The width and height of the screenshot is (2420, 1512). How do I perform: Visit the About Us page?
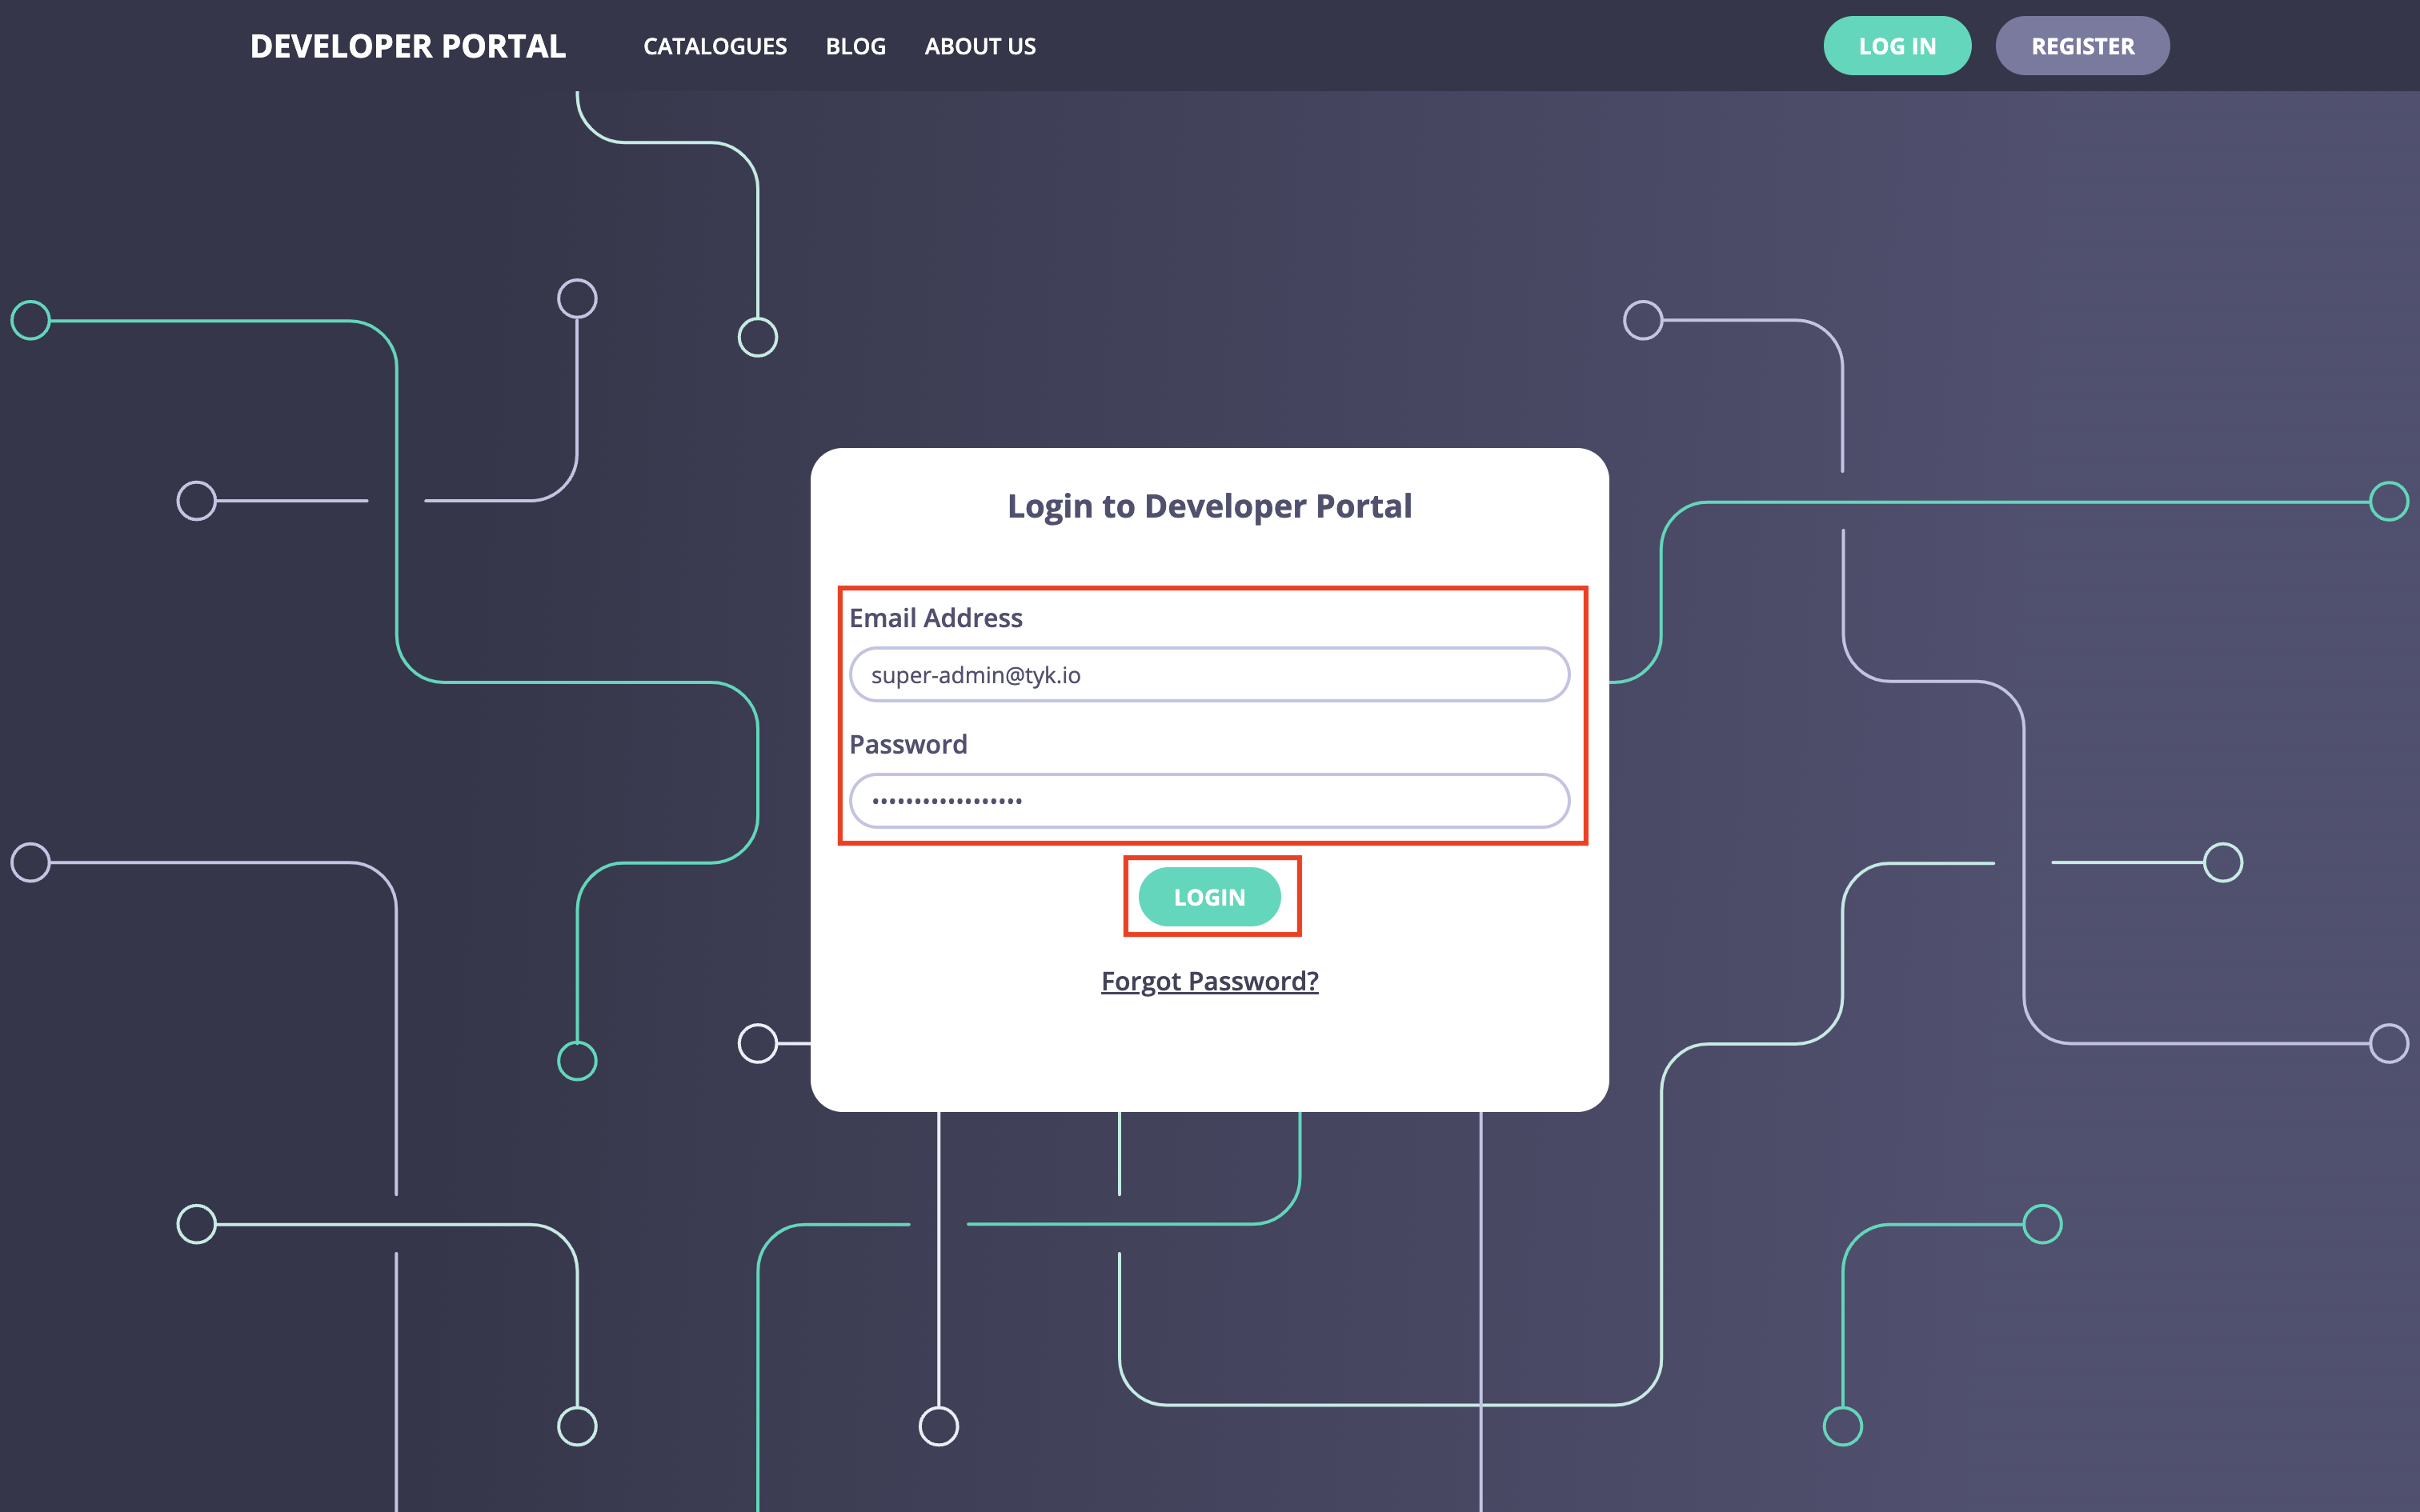(980, 46)
